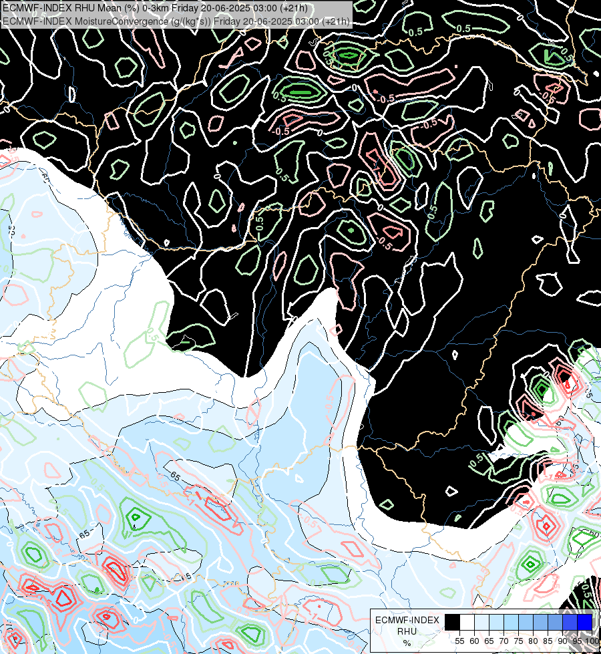Pick the pure blue 95–100% legend swatch
The width and height of the screenshot is (601, 654).
(x=585, y=622)
